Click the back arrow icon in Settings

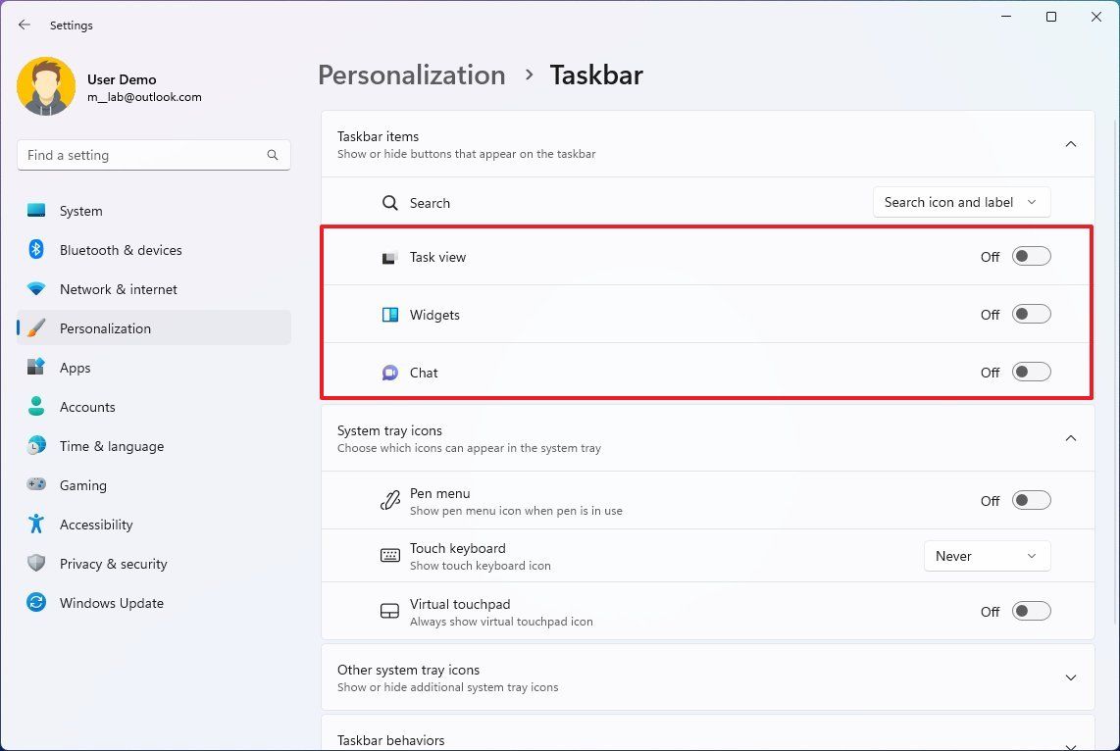25,25
